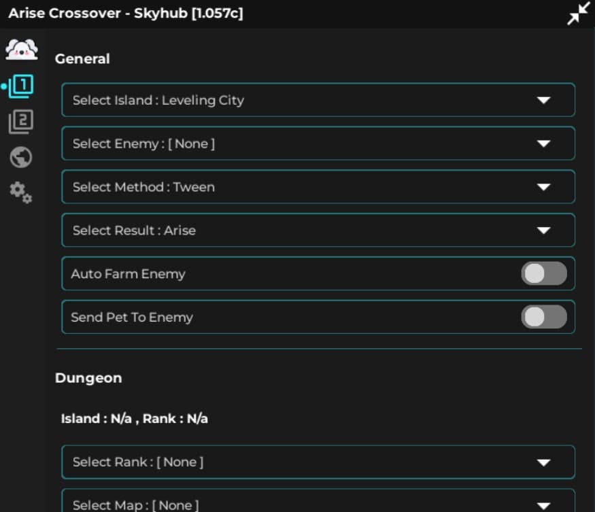This screenshot has height=512, width=595.
Task: Click the General section header
Action: pos(82,59)
